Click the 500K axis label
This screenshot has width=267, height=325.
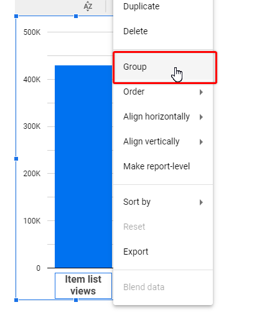click(32, 32)
